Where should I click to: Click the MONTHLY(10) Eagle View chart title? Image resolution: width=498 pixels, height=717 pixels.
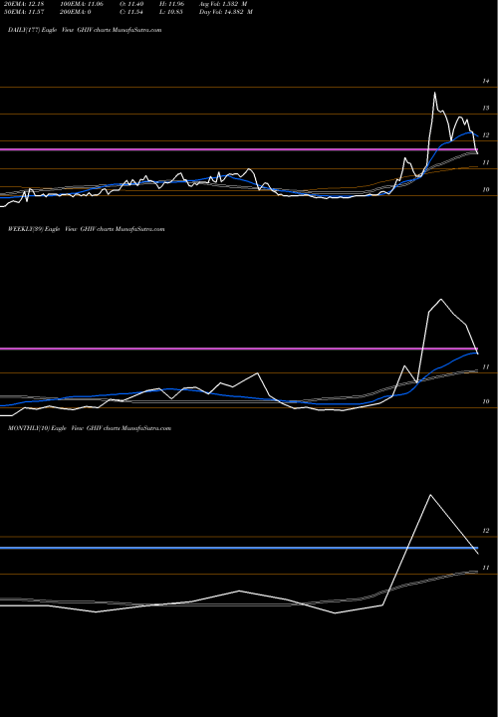tap(90, 428)
